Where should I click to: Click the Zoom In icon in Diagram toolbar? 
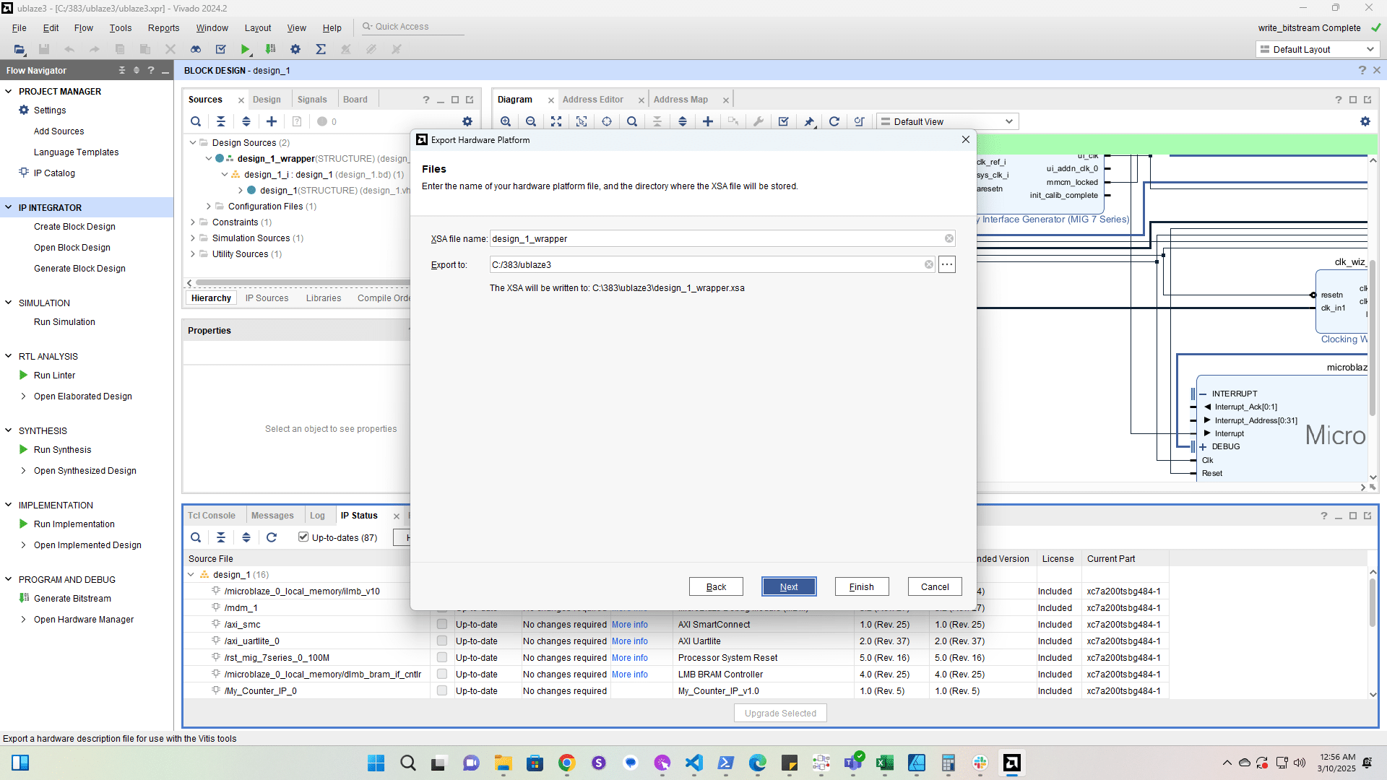pyautogui.click(x=506, y=121)
